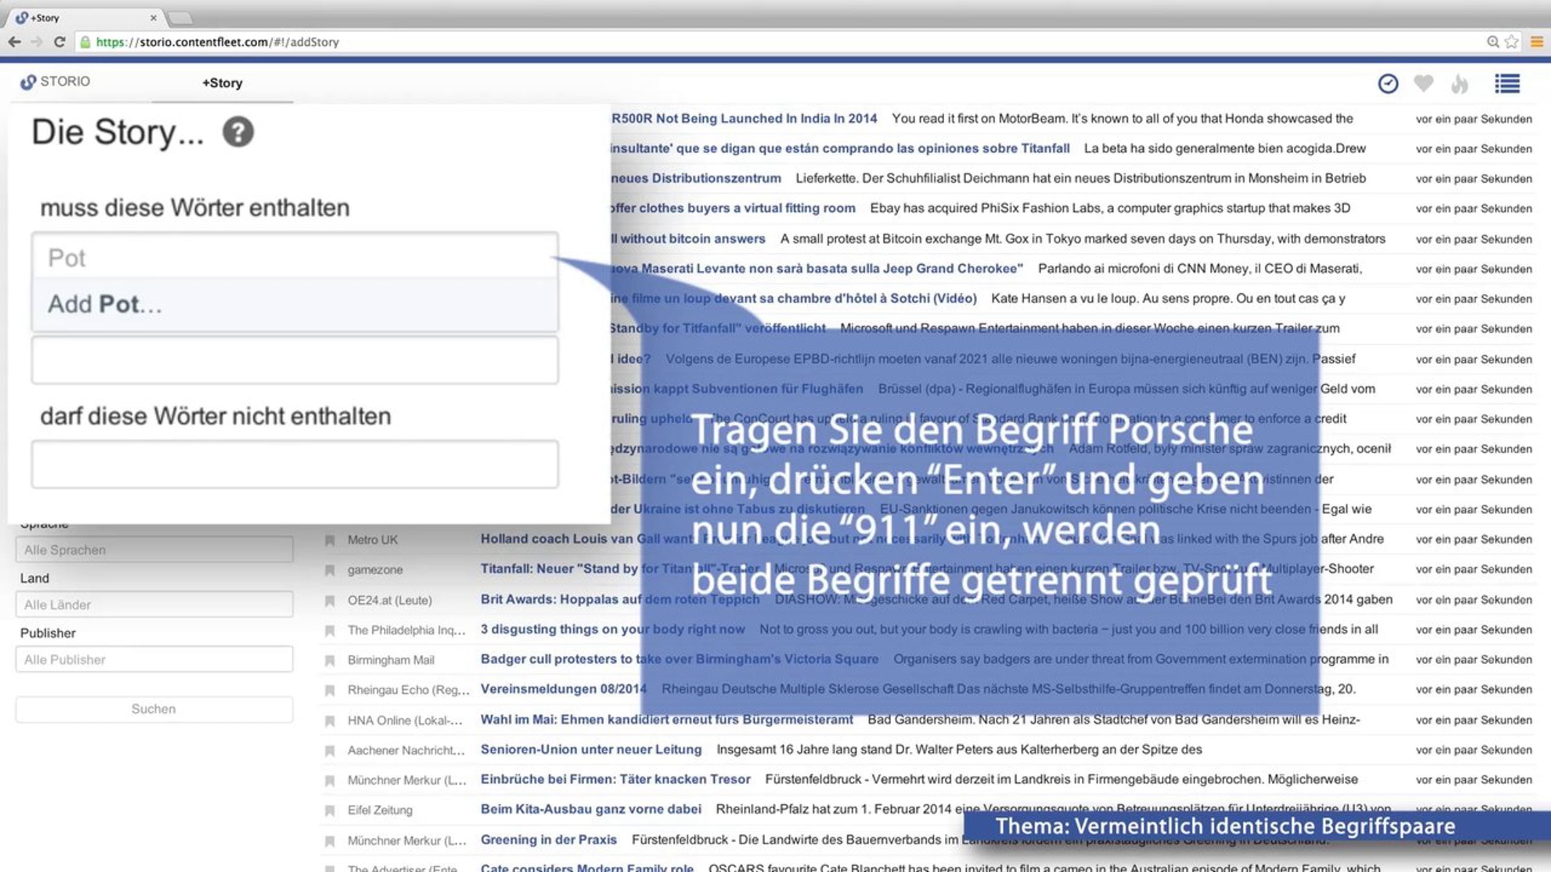Image resolution: width=1551 pixels, height=872 pixels.
Task: Toggle bookmark flag for Metro UK story
Action: pyautogui.click(x=330, y=540)
